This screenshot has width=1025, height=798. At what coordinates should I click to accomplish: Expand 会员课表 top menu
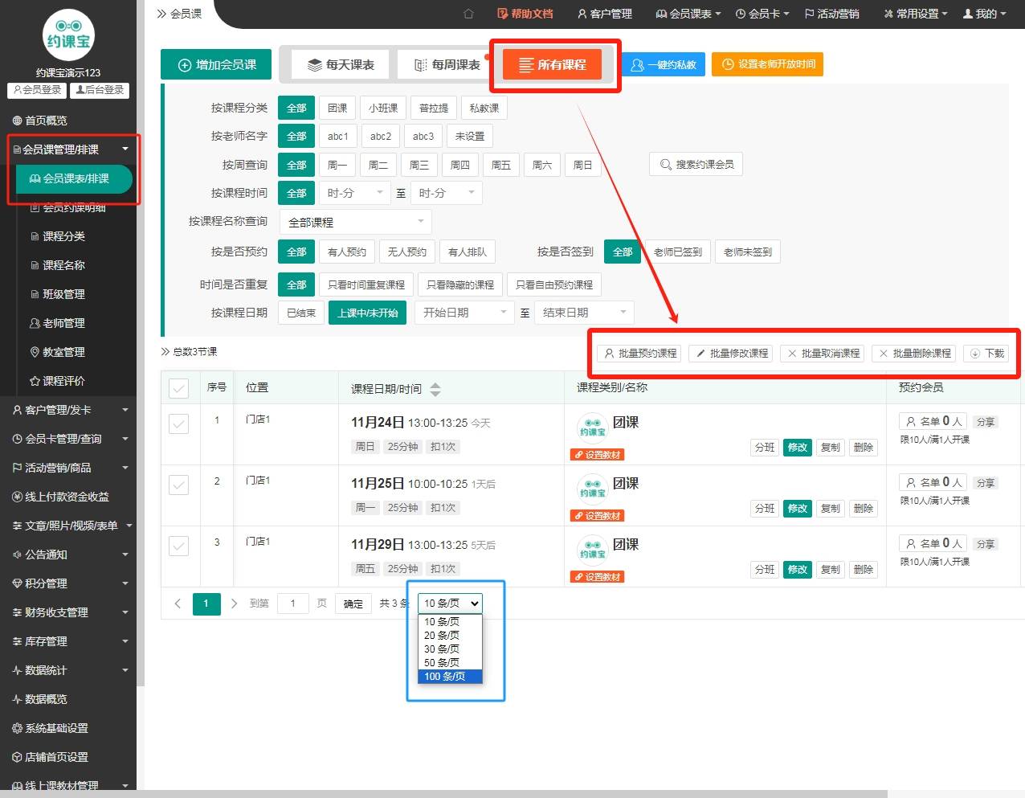pyautogui.click(x=688, y=14)
